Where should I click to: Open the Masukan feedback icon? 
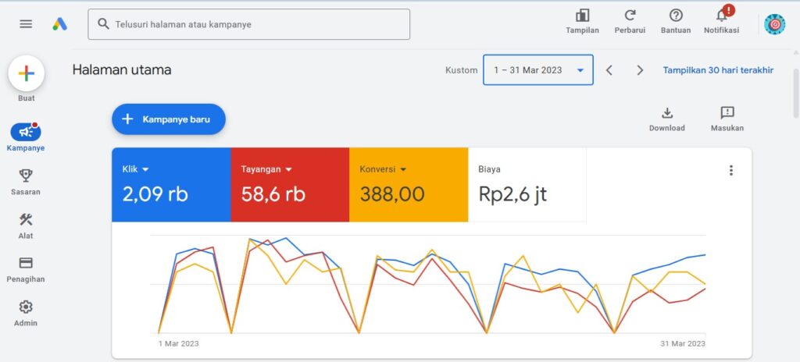(727, 113)
